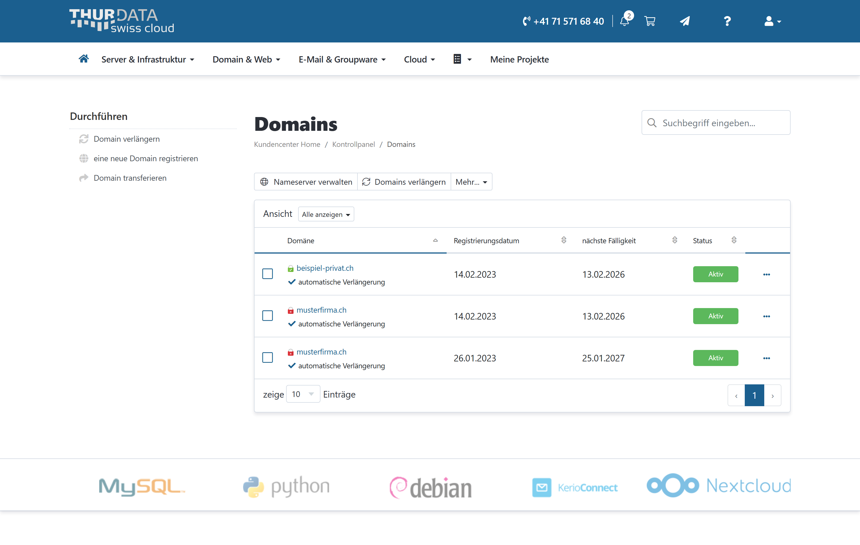The image size is (860, 545).
Task: Open actions for musterfirma.ch due 13.02.2026
Action: click(x=767, y=316)
